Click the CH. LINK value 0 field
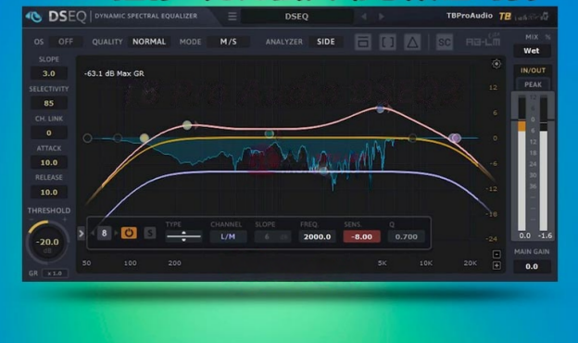Screen dimensions: 578x343 (x=49, y=133)
